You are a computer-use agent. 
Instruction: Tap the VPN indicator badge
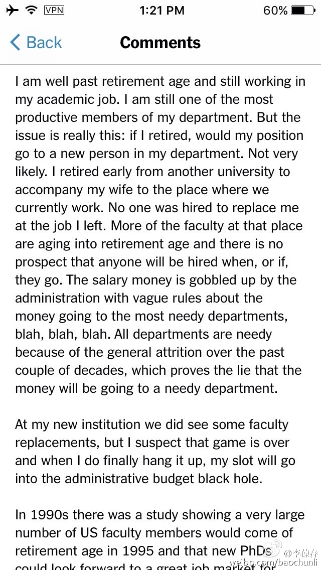click(54, 10)
